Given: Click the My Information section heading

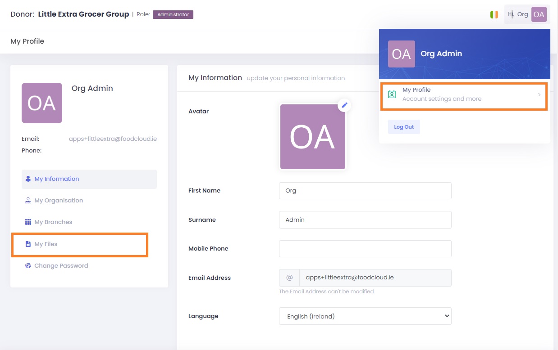Looking at the screenshot, I should point(215,78).
